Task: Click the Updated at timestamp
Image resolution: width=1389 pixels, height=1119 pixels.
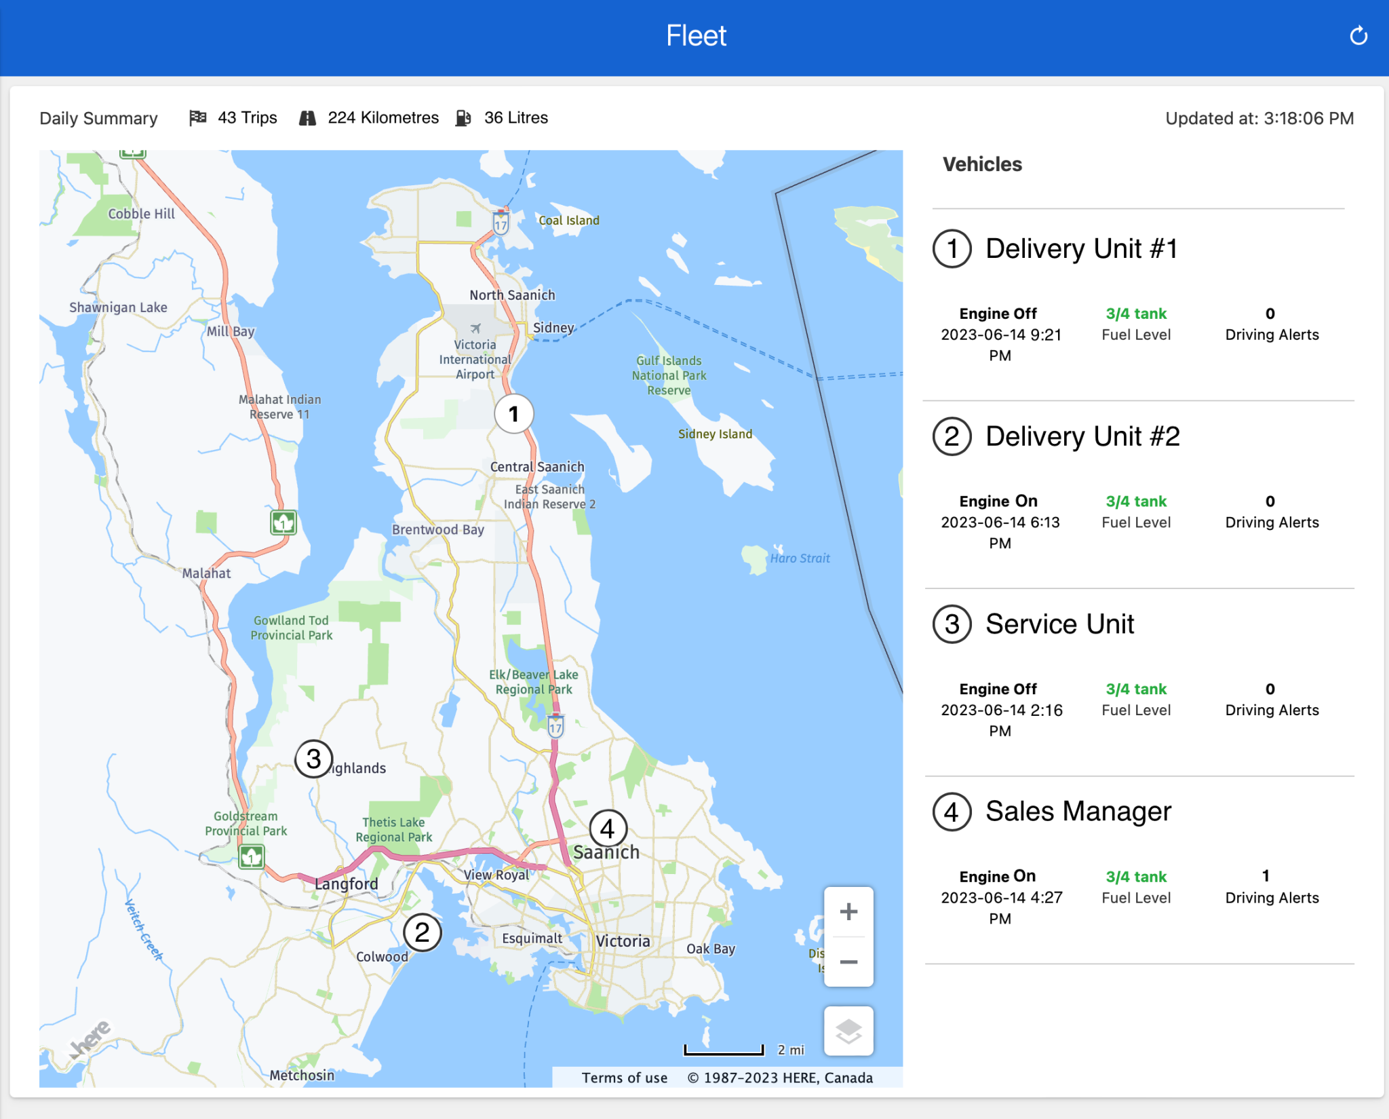Action: pyautogui.click(x=1259, y=119)
